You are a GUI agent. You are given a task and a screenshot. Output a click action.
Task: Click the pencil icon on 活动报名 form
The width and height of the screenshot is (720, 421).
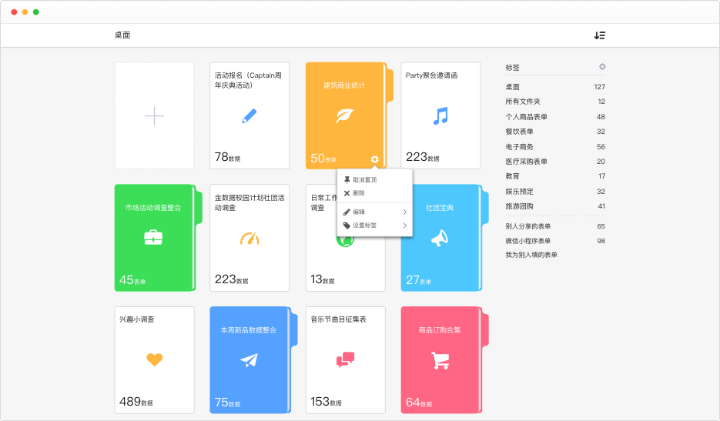coord(249,116)
